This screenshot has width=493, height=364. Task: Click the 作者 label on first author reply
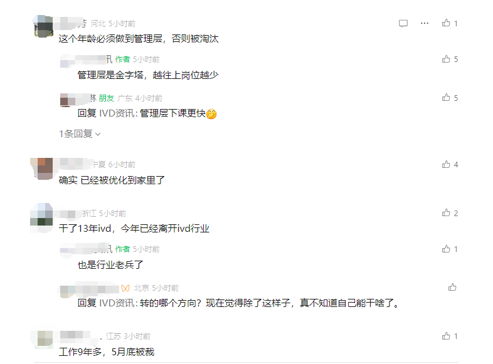[x=122, y=60]
